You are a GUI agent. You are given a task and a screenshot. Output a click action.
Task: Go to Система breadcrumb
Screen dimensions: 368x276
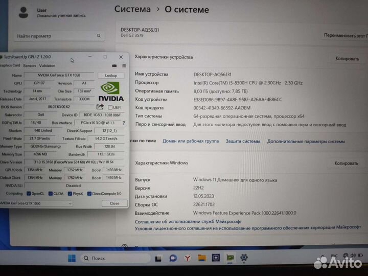point(132,9)
